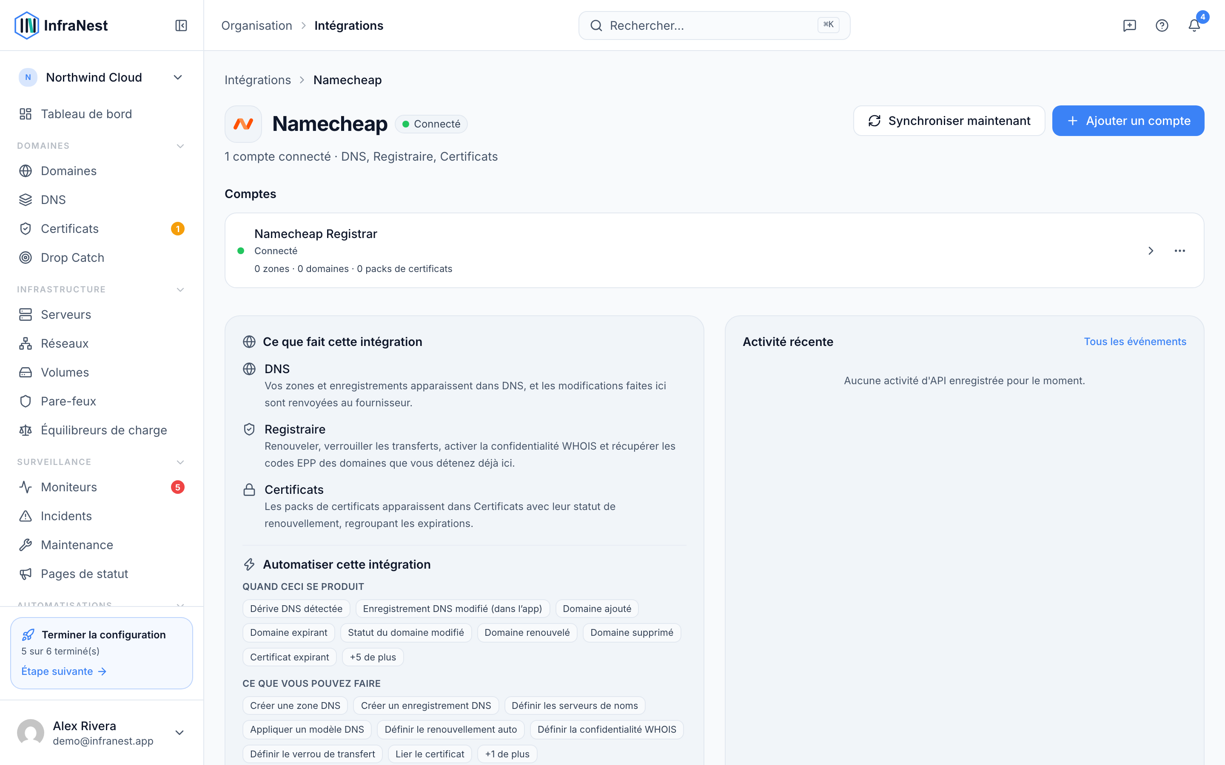This screenshot has height=765, width=1225.
Task: Click Intégrations breadcrumb above Namecheap
Action: (x=258, y=80)
